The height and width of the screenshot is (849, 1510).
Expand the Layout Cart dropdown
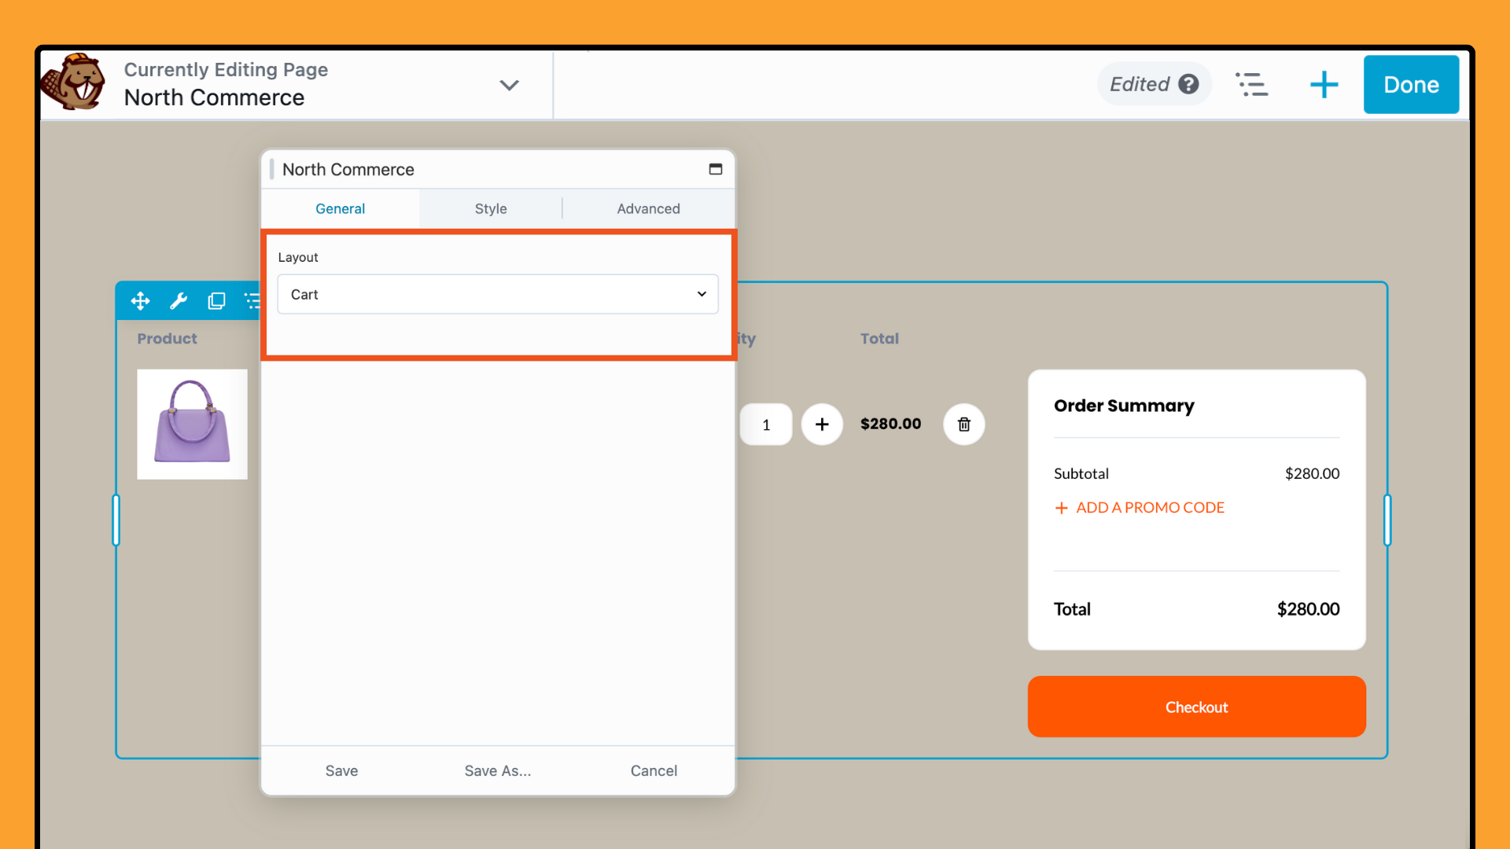497,294
